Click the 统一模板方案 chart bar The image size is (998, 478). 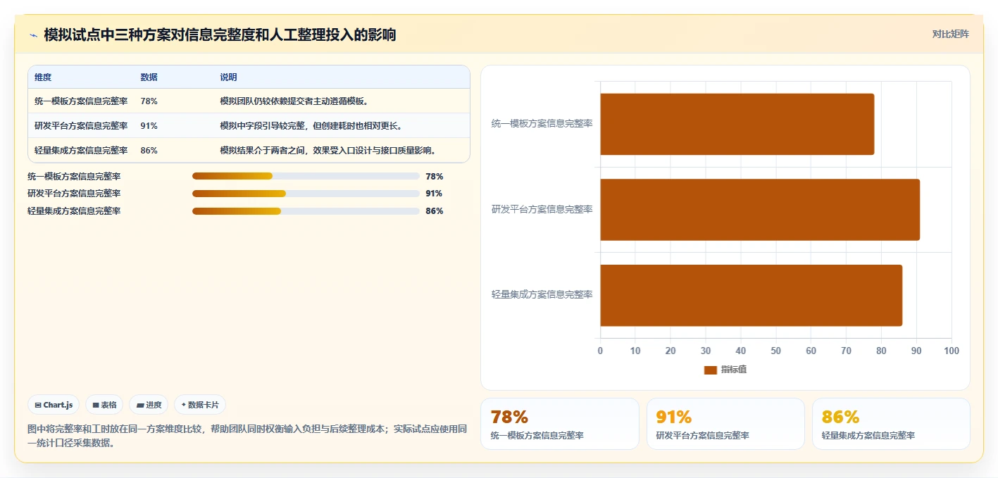pyautogui.click(x=737, y=124)
